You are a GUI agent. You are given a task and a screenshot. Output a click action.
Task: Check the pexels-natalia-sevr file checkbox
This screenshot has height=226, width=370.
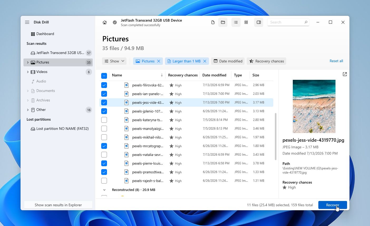point(104,155)
